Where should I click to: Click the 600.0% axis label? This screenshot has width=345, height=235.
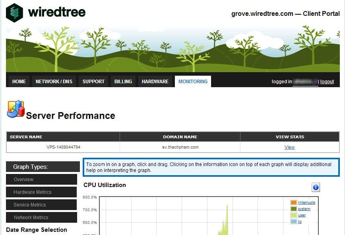(x=90, y=222)
